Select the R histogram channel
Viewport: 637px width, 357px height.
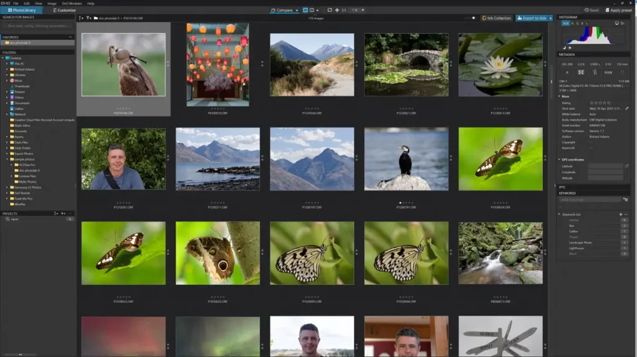pos(572,24)
